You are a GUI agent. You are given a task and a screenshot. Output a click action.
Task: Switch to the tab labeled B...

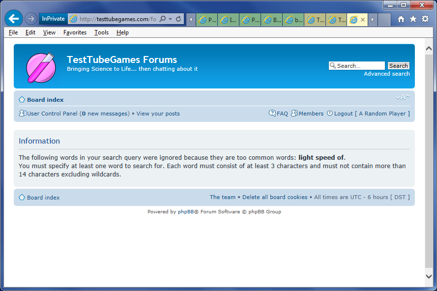tap(272, 20)
